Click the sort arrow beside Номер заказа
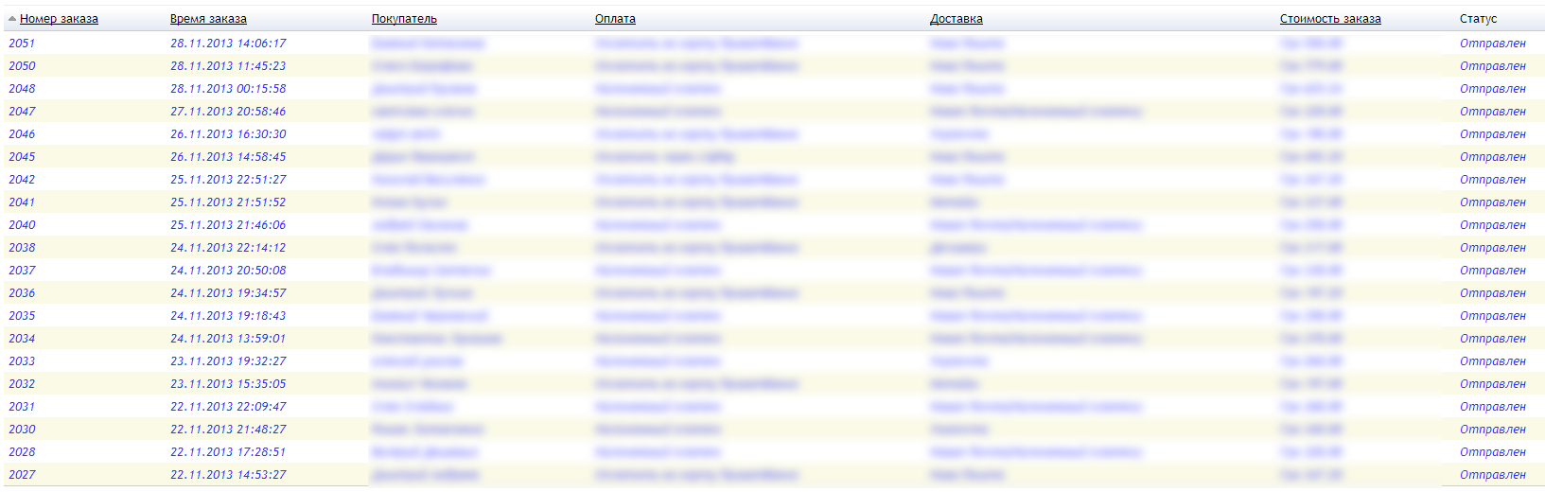This screenshot has width=1545, height=492. coord(12,19)
